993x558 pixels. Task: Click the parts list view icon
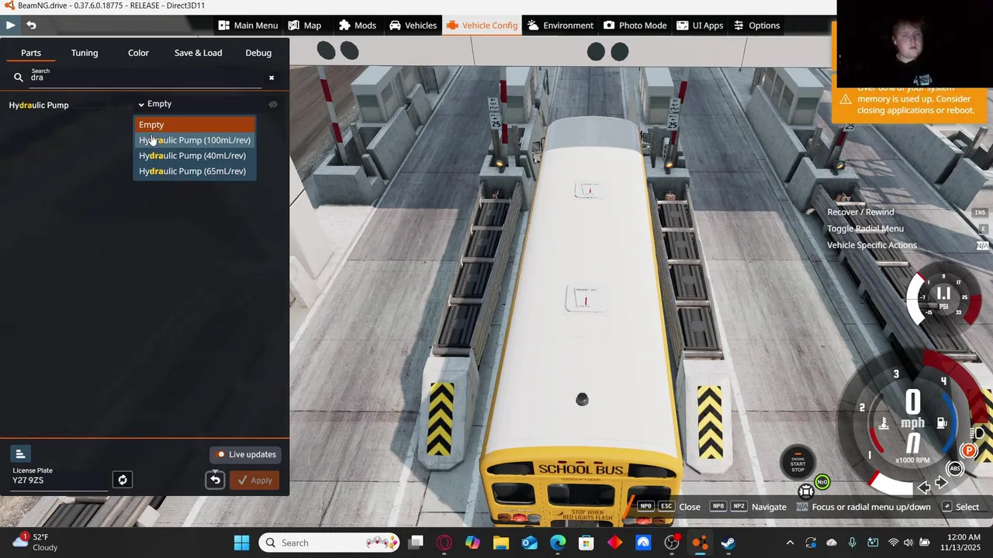20,454
